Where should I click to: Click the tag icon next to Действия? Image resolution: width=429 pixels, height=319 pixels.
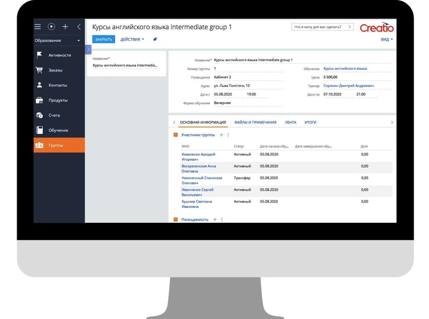click(155, 40)
